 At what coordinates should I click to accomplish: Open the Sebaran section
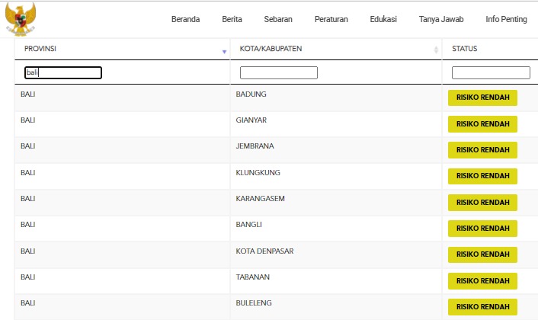click(x=278, y=20)
